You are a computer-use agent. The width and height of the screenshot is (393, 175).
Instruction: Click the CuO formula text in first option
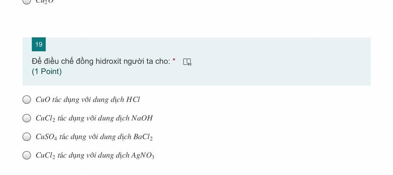(x=43, y=100)
